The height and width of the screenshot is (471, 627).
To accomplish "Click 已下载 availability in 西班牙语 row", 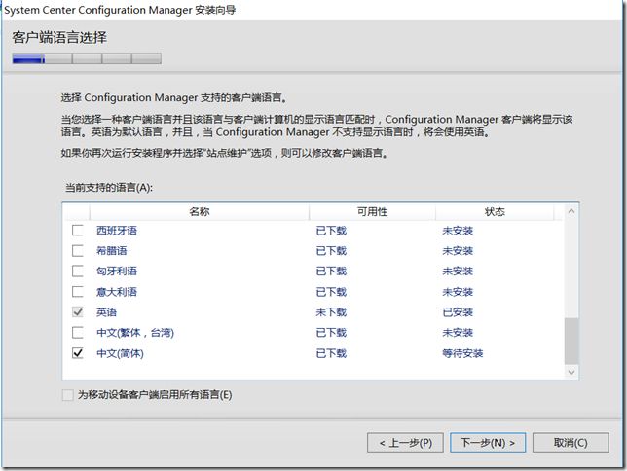I will pos(331,231).
